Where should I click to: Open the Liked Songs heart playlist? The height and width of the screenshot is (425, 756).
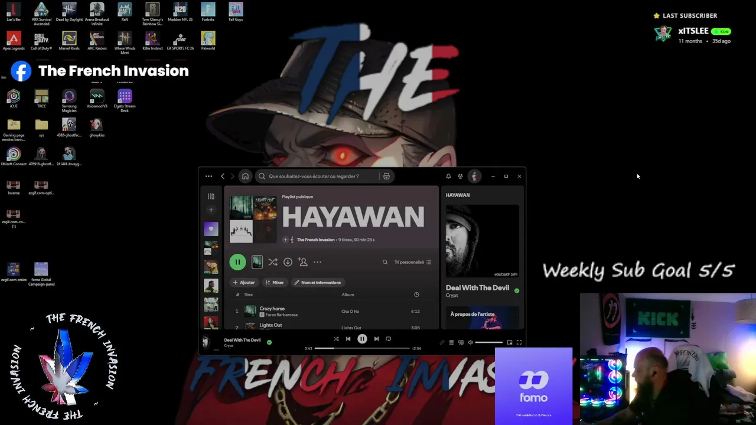(x=211, y=228)
